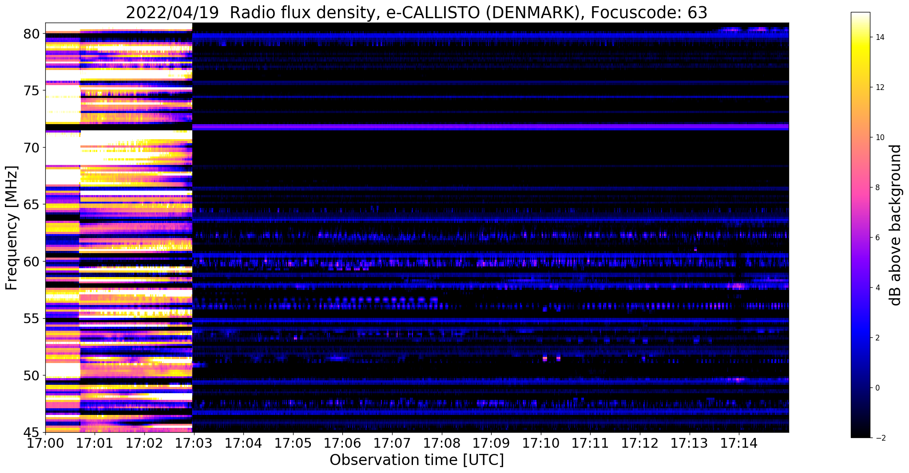Select the 17:06 time tick label
909x473 pixels.
342,443
